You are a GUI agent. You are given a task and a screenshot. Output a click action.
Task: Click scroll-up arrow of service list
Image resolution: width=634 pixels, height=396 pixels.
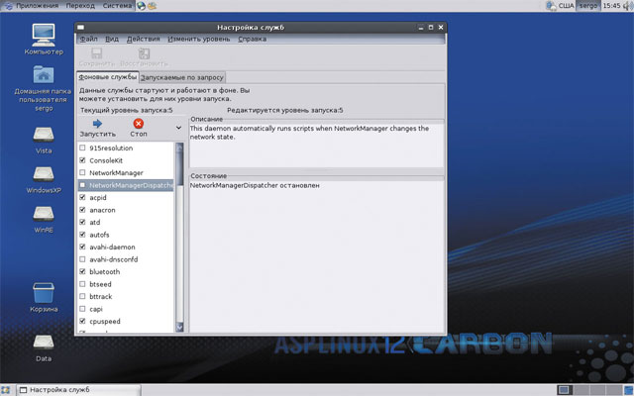[x=179, y=148]
